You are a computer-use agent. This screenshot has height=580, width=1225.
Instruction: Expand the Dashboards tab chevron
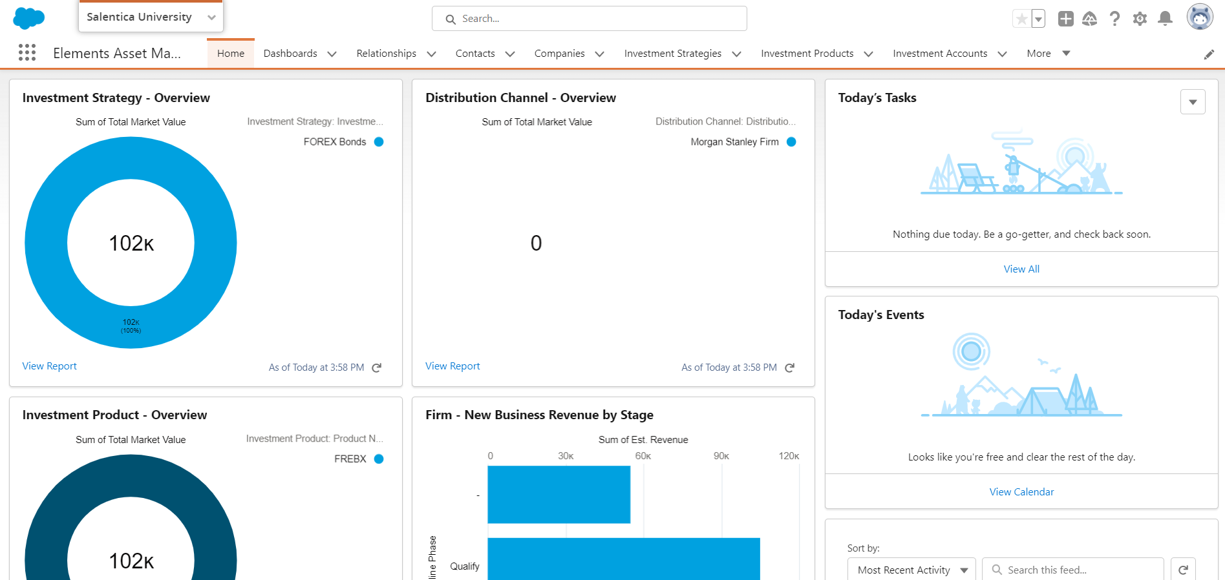click(x=332, y=54)
